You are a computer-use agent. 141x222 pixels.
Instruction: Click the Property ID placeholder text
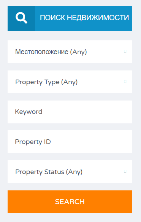pos(33,142)
